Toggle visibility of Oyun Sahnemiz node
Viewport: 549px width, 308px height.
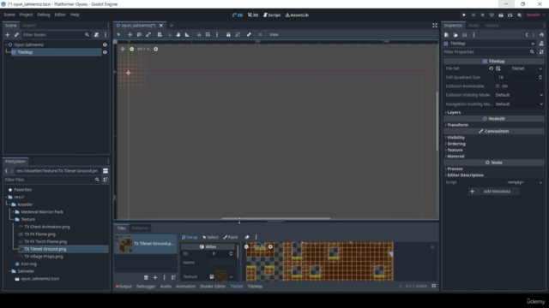pos(105,44)
